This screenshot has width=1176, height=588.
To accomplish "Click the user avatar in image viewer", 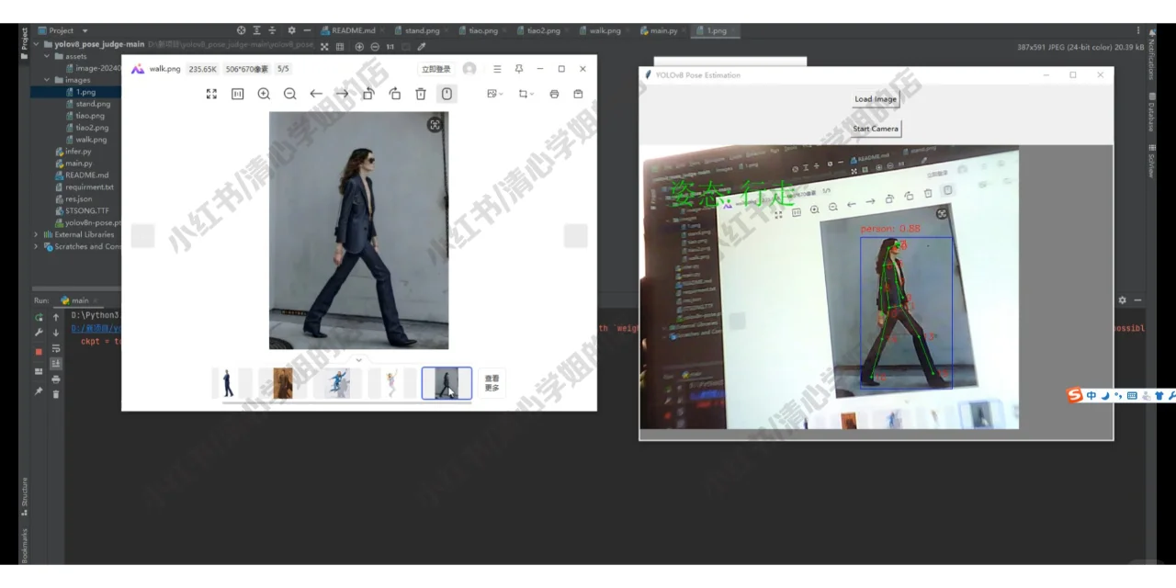I will pos(469,69).
